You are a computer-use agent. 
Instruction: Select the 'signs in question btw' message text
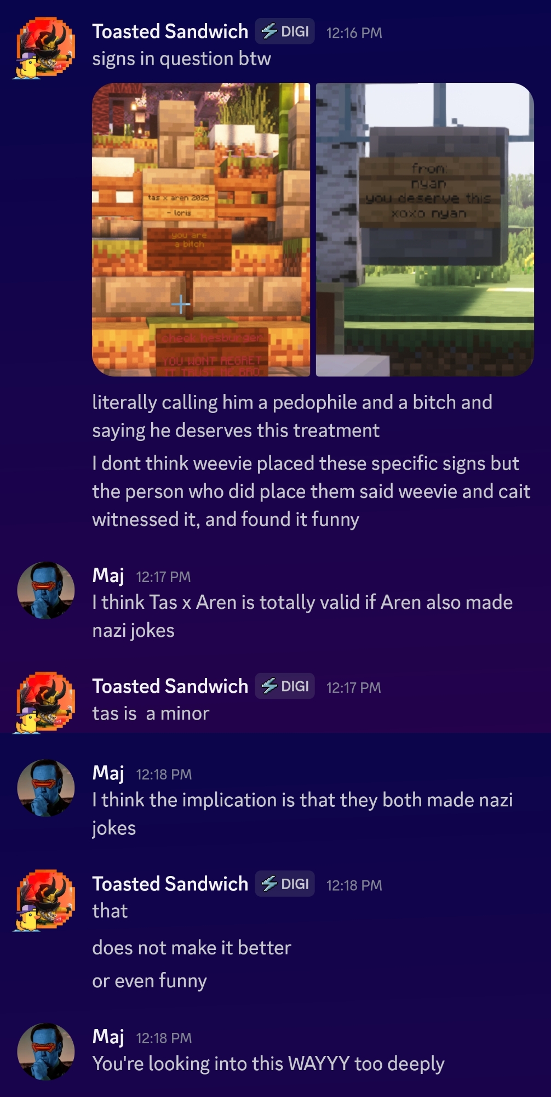(181, 59)
